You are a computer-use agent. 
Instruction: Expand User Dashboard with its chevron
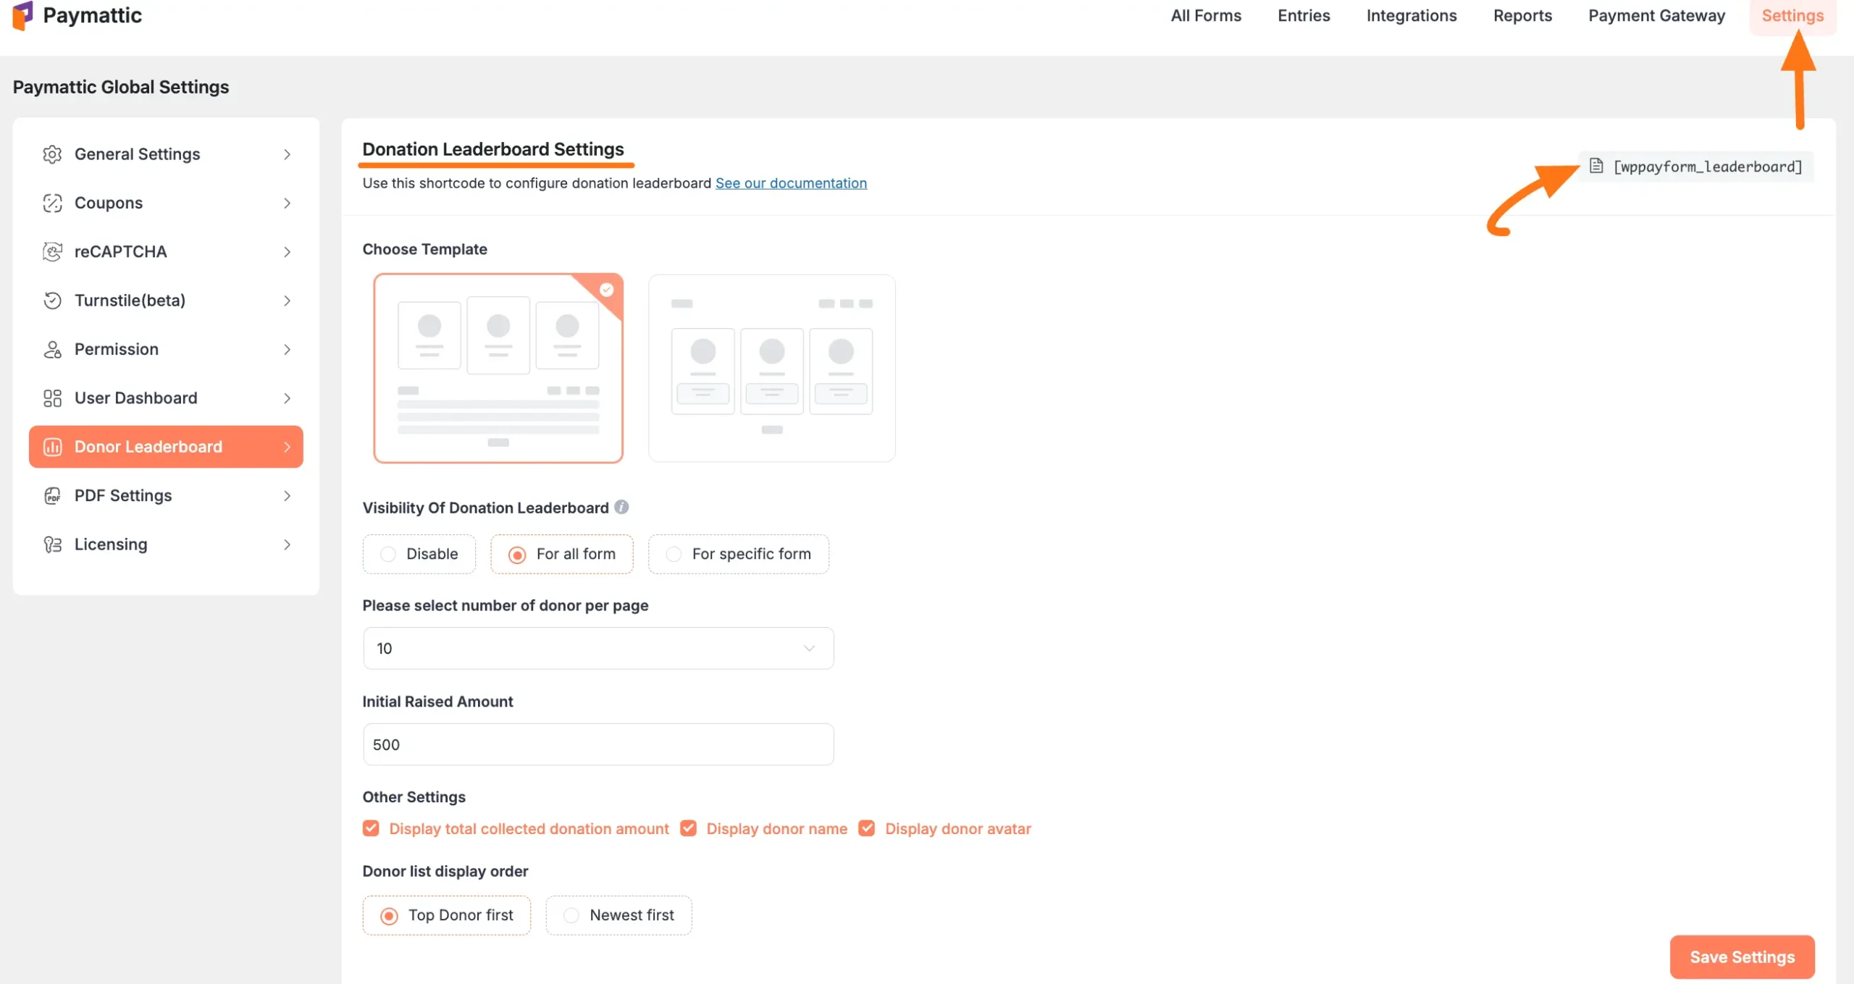point(288,398)
